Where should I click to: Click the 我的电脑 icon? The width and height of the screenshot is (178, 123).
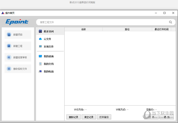point(40,71)
